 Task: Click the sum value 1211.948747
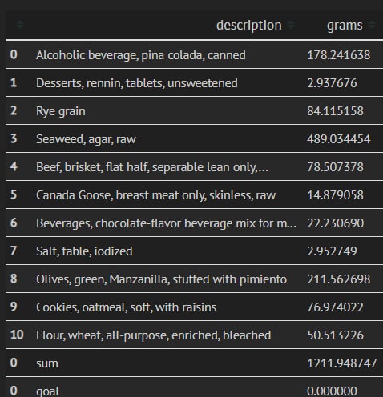tap(341, 363)
